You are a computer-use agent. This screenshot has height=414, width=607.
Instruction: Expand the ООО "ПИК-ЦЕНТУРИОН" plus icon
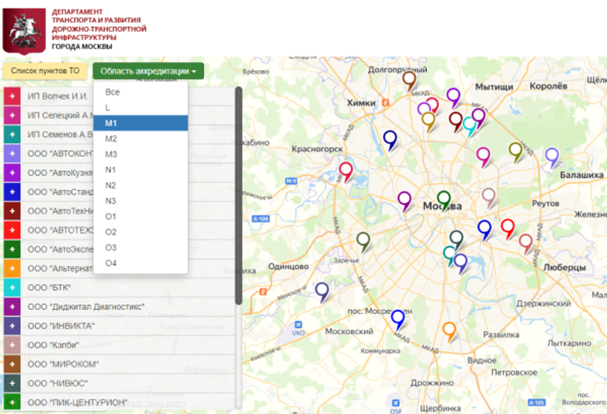point(12,402)
